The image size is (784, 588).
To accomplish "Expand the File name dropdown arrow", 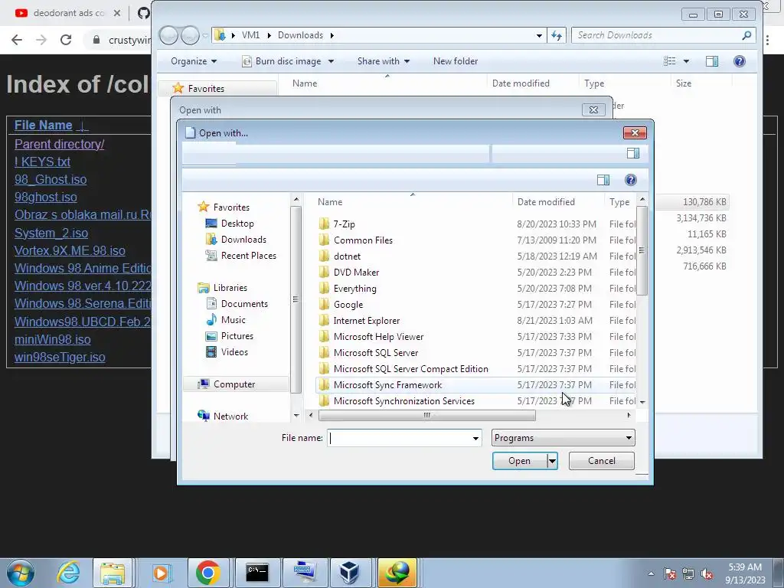I will pos(475,438).
